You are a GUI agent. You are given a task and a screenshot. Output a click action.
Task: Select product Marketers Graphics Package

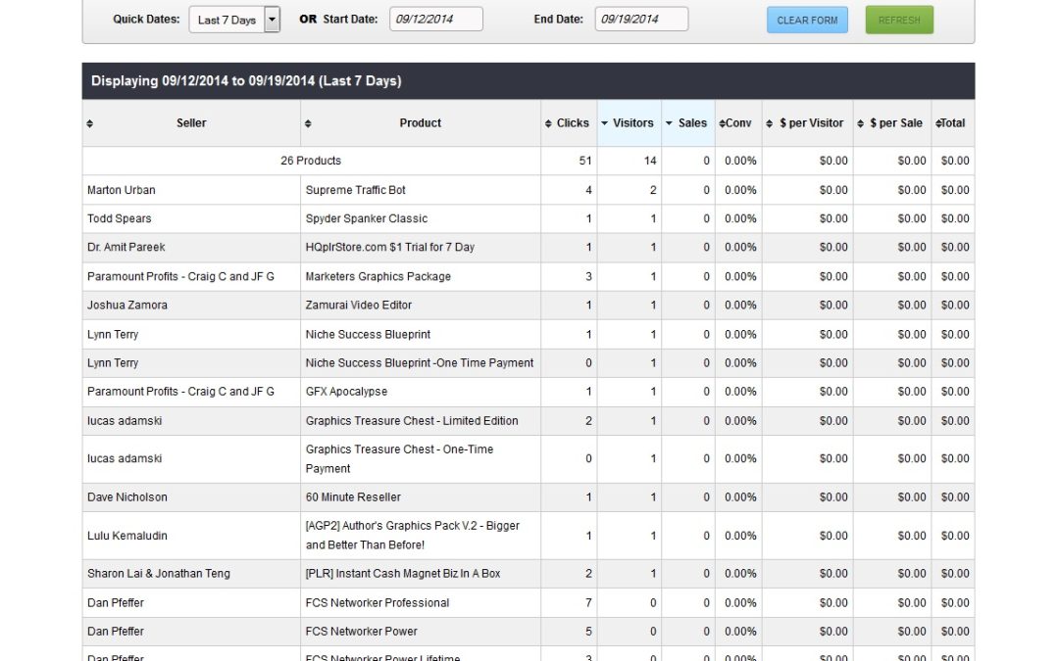(x=378, y=276)
